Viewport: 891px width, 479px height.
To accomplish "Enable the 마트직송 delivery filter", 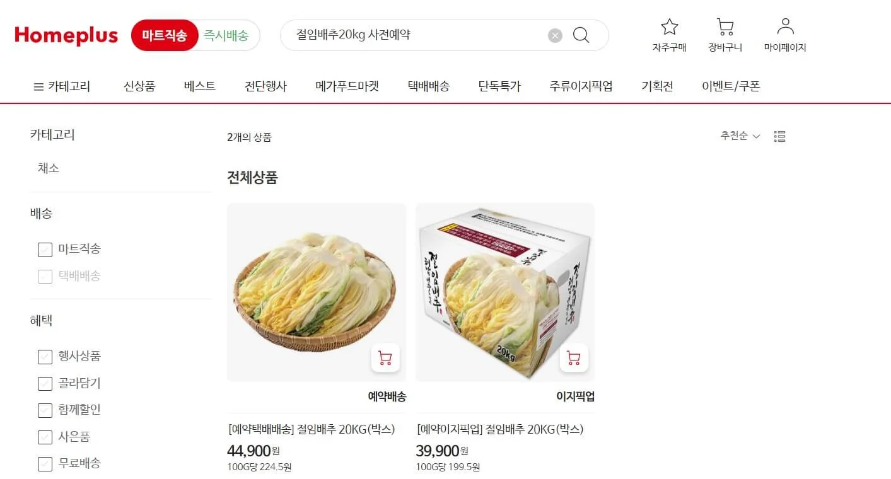I will (45, 250).
